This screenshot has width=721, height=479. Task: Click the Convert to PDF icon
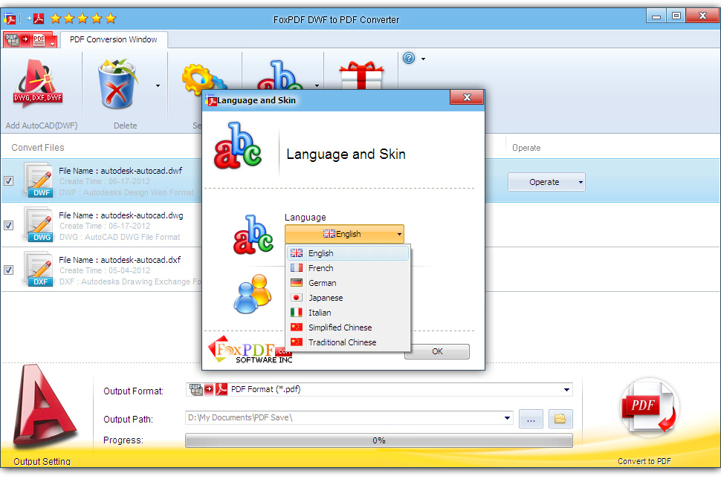pyautogui.click(x=649, y=406)
